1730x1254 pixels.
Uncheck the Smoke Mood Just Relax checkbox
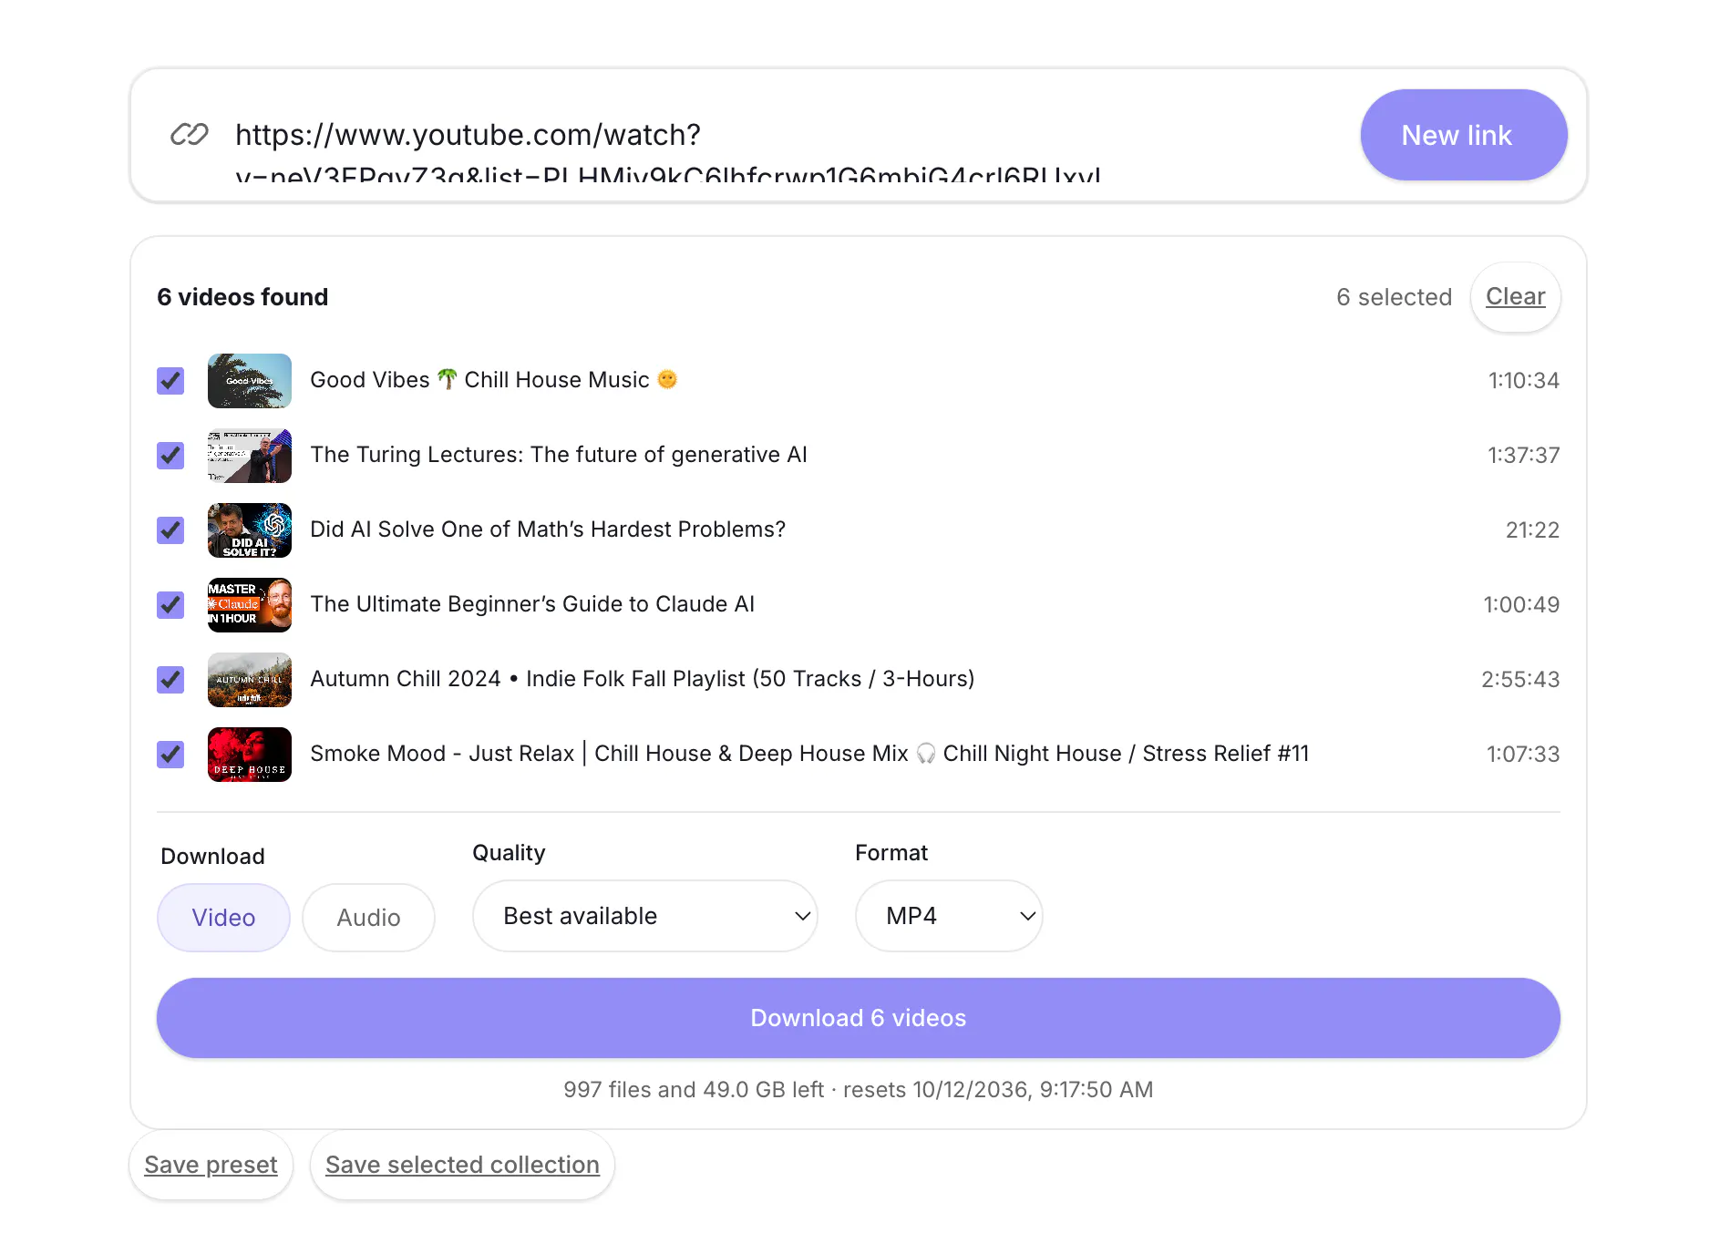tap(170, 755)
